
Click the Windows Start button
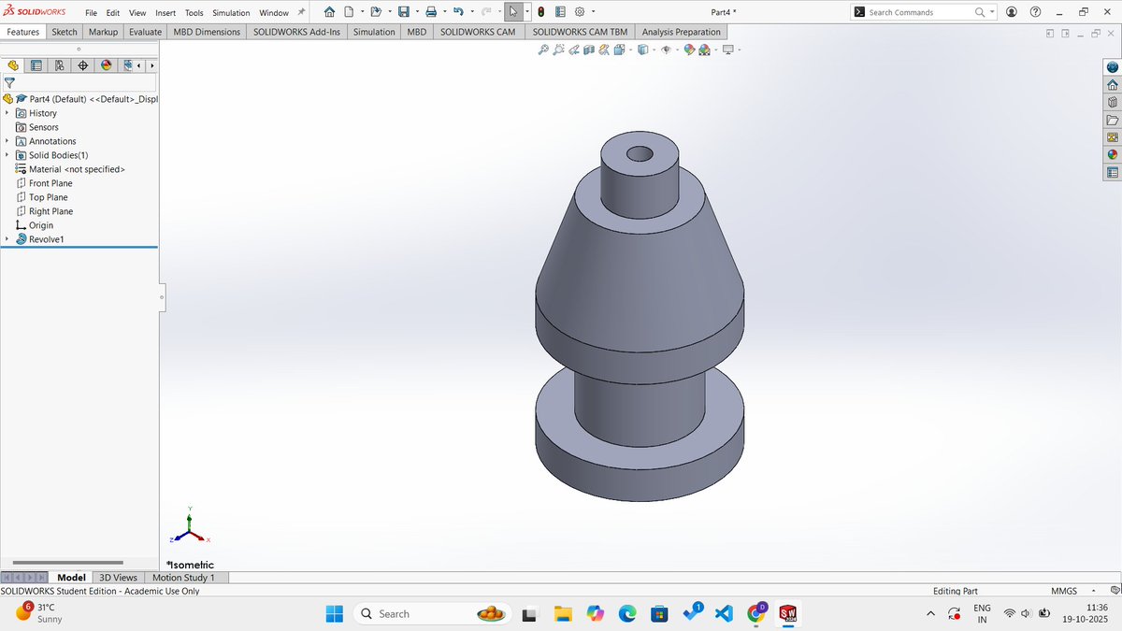click(334, 613)
